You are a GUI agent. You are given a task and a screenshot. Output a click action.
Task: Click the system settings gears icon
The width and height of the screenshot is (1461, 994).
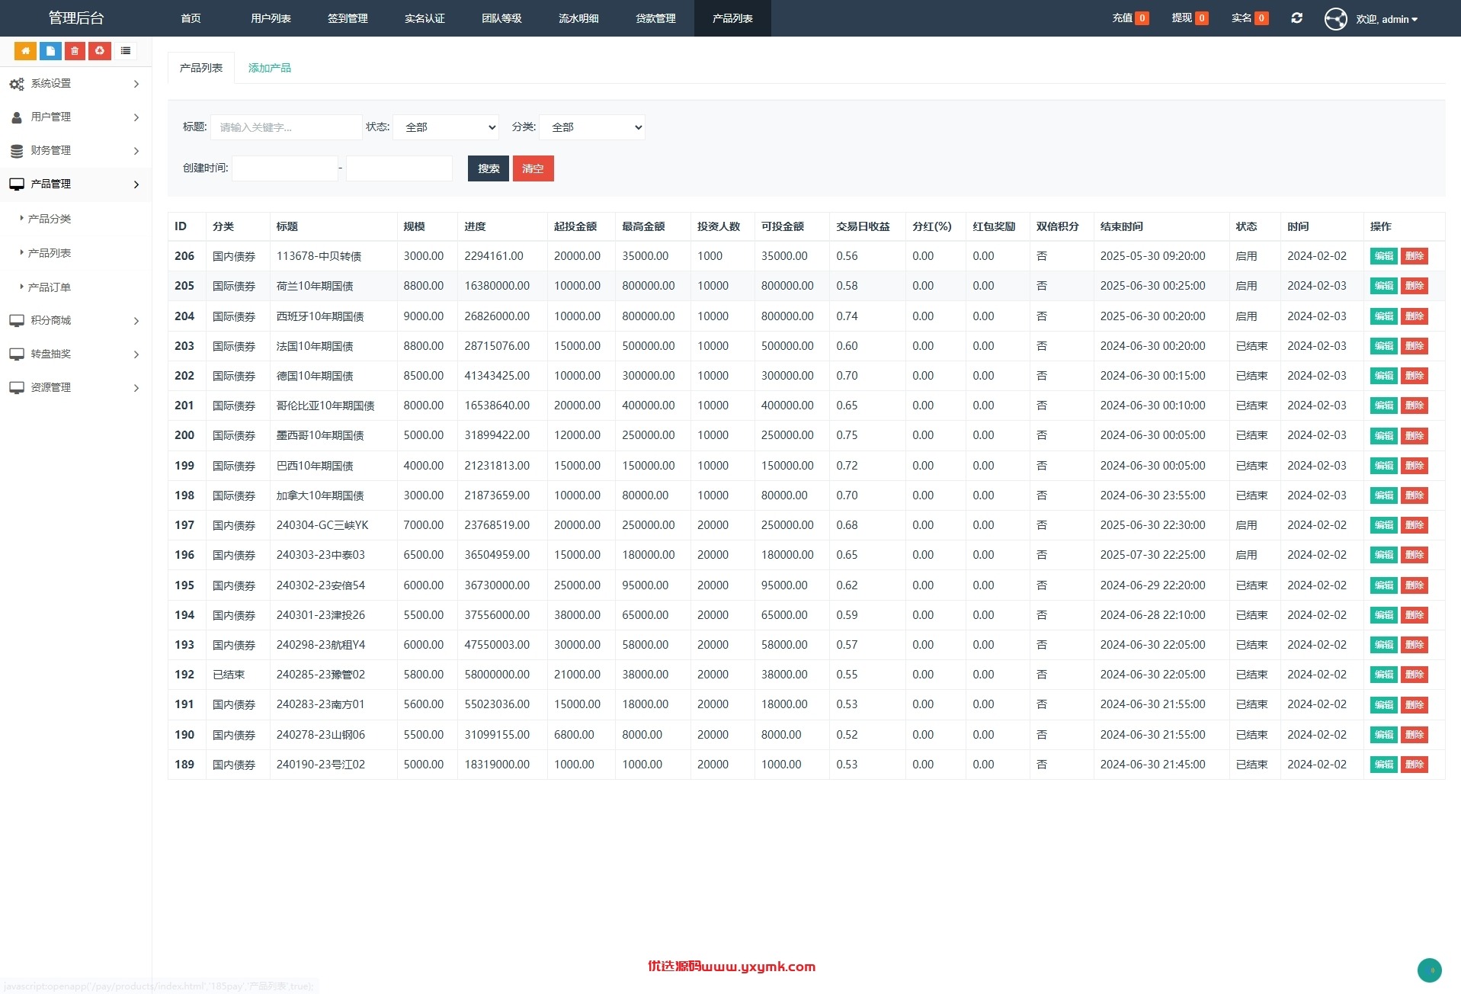coord(17,84)
